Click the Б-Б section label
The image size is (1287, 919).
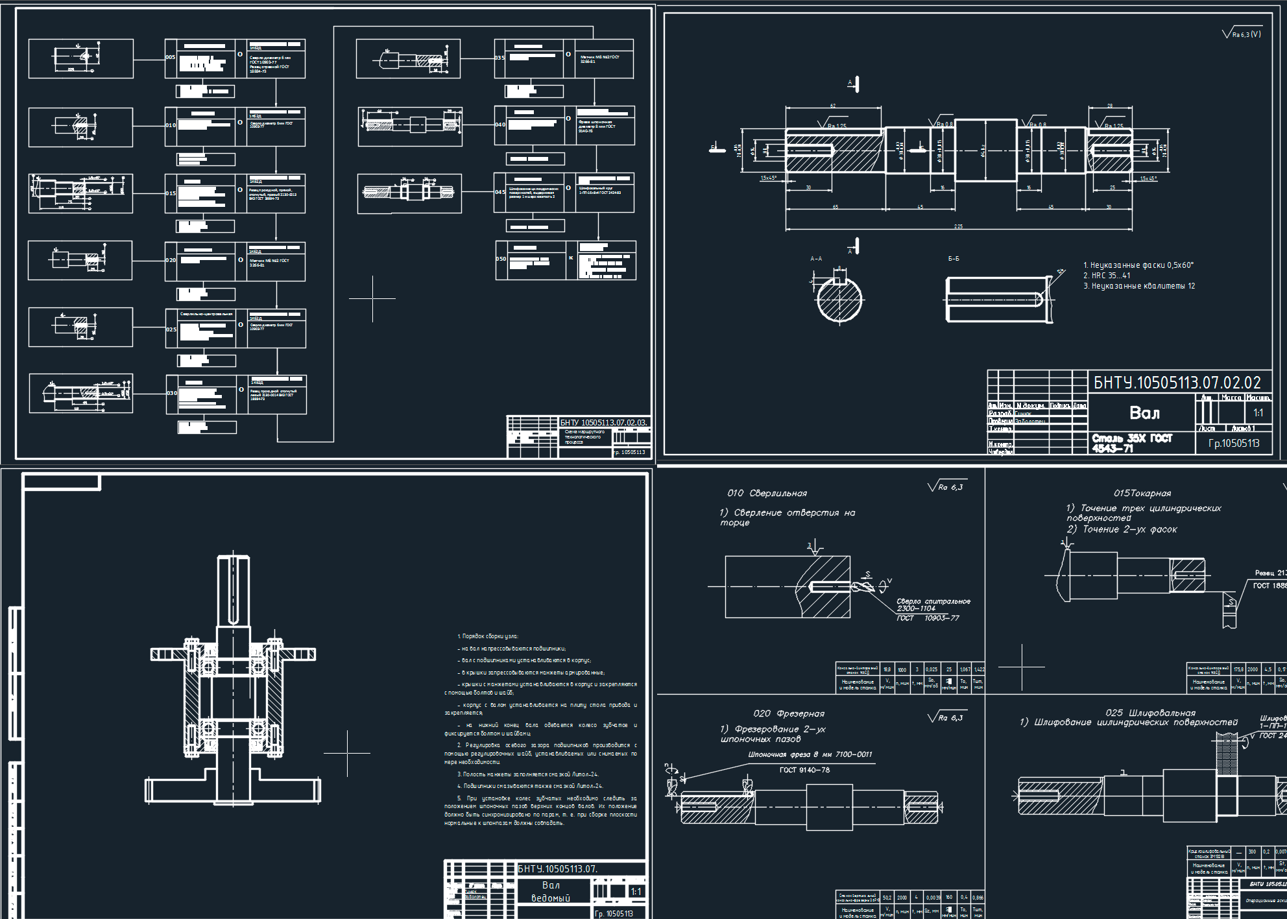coord(953,258)
